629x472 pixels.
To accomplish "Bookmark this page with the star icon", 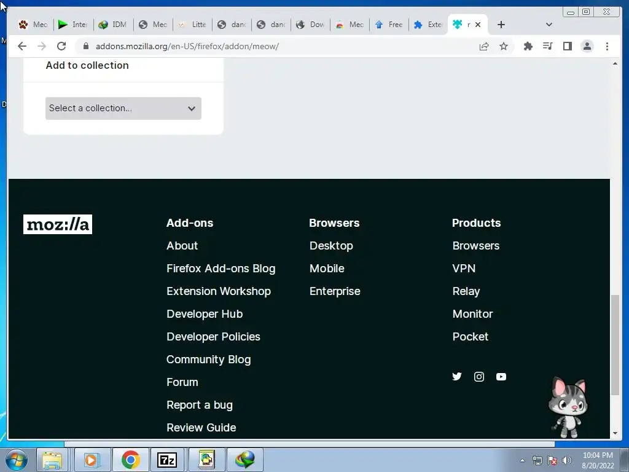I will point(504,46).
